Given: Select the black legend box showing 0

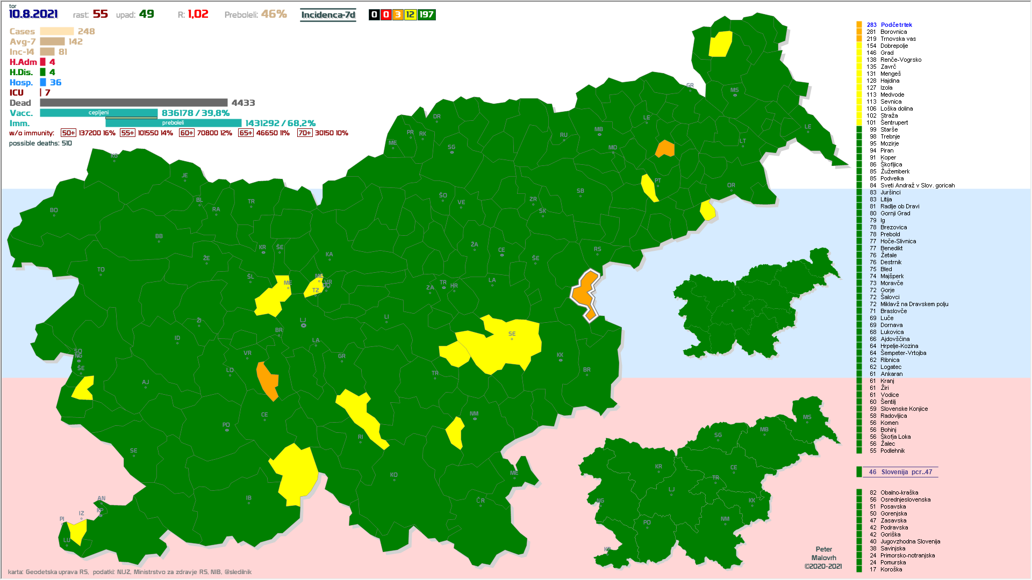Looking at the screenshot, I should (x=374, y=15).
